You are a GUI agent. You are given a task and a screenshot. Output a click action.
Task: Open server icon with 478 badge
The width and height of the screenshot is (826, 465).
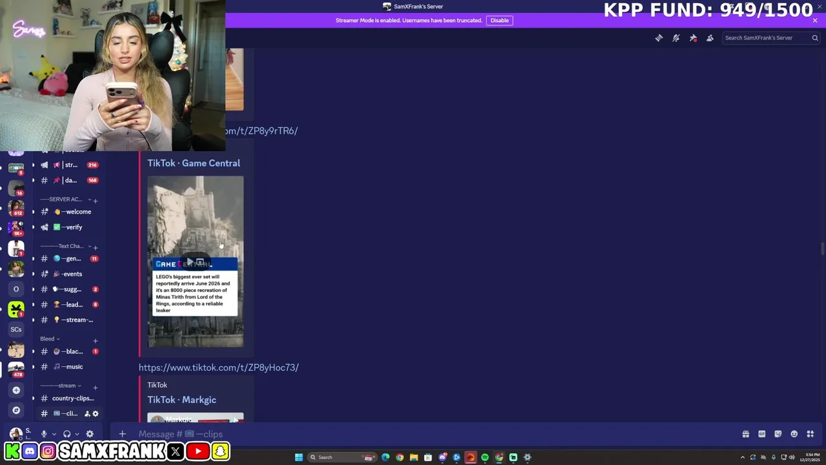[x=16, y=369]
